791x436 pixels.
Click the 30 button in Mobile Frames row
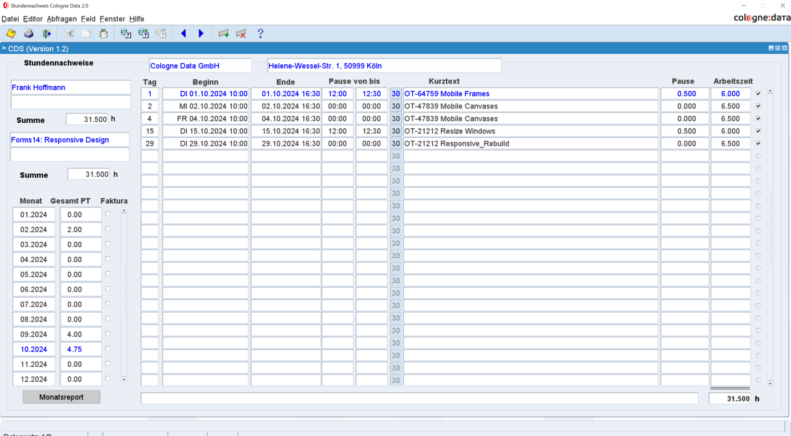pyautogui.click(x=396, y=94)
